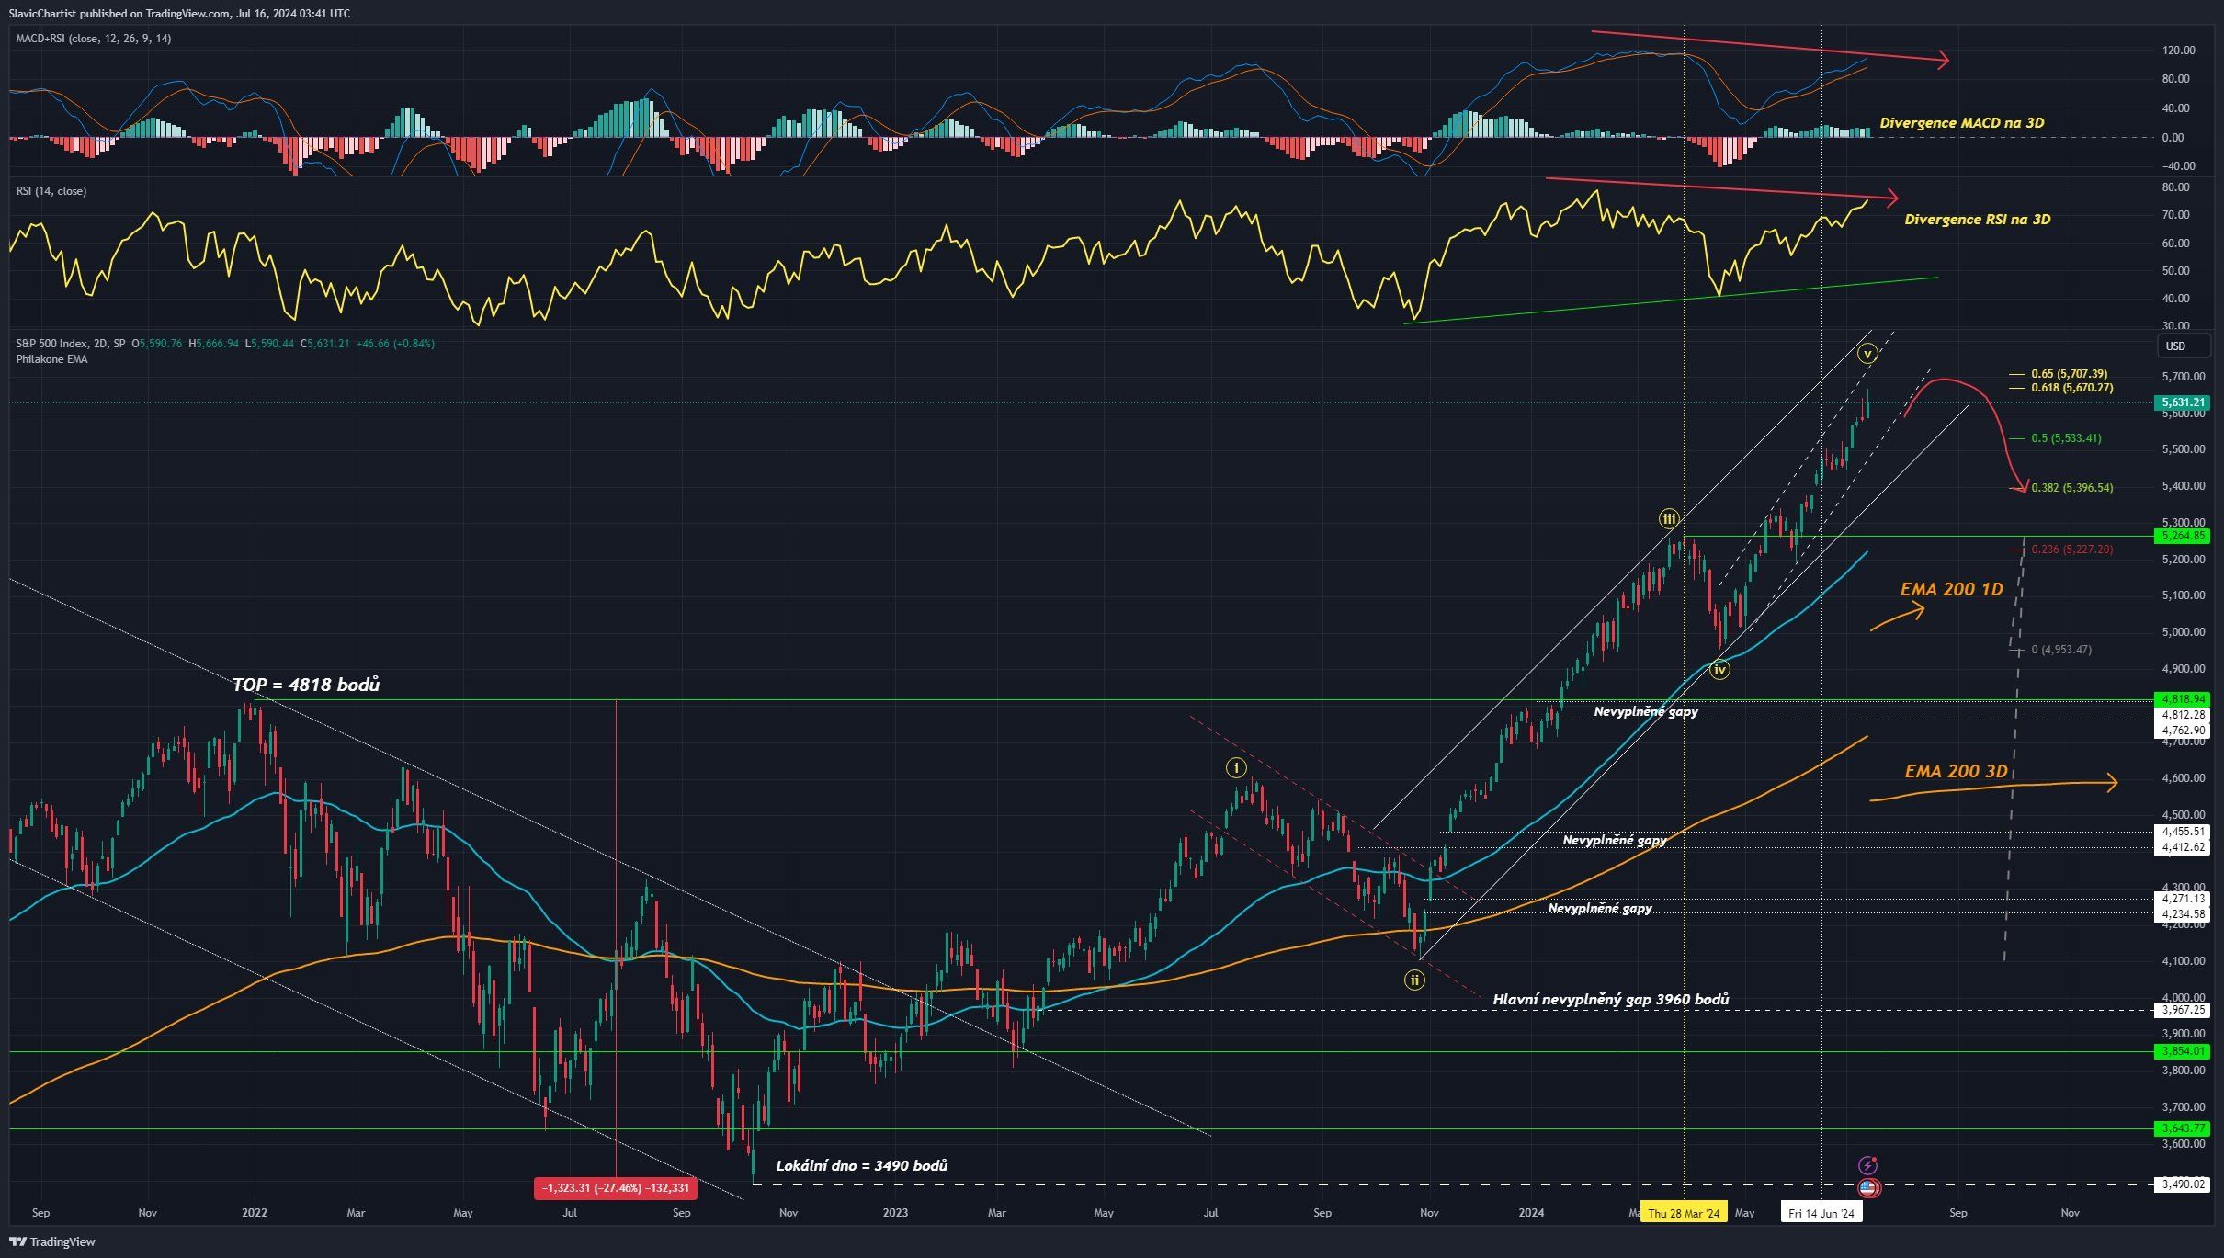
Task: Click the 3,490.02 price label
Action: 2182,1184
